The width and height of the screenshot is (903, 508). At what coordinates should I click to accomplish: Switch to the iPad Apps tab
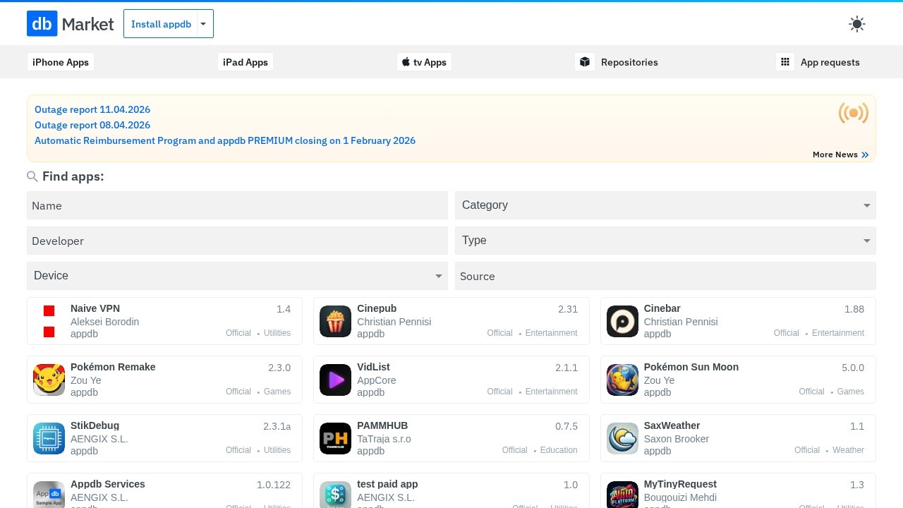(x=246, y=62)
